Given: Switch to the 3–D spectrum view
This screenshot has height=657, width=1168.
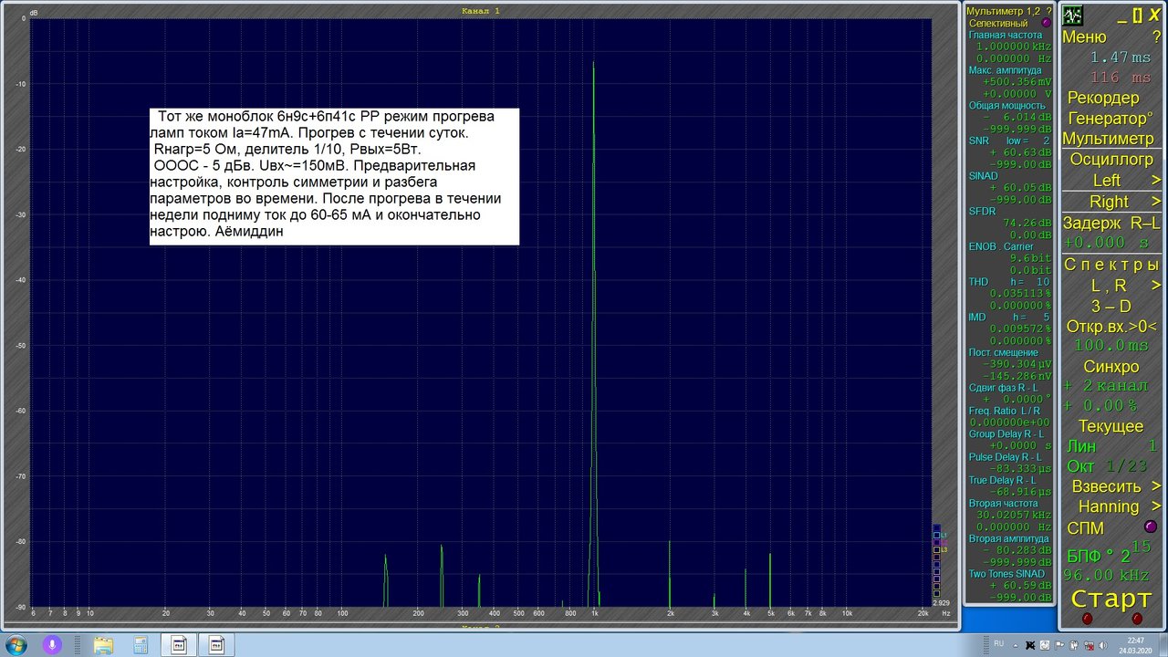Looking at the screenshot, I should click(x=1111, y=307).
